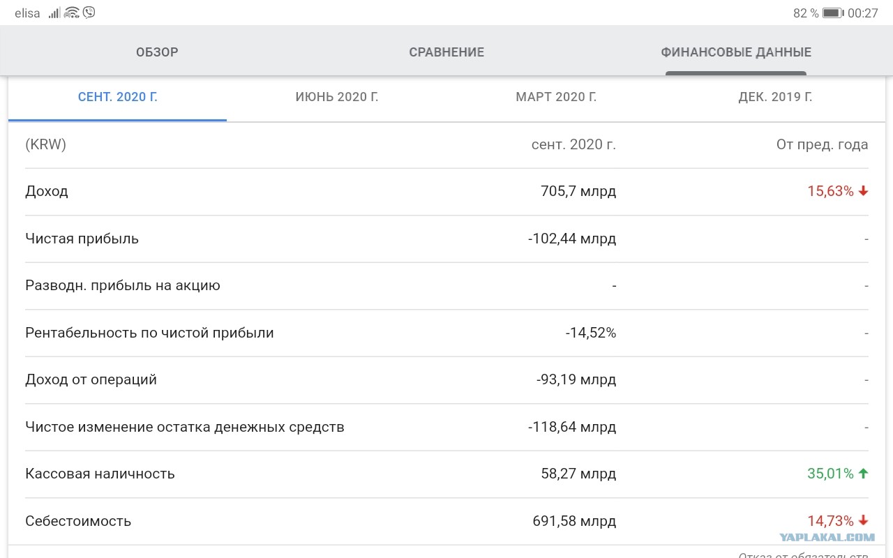
Task: Tap the elisa carrier name
Action: tap(27, 13)
